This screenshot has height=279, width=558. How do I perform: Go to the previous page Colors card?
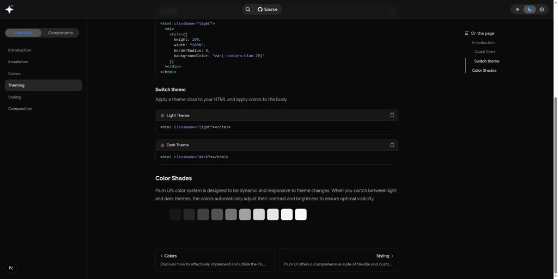(215, 260)
